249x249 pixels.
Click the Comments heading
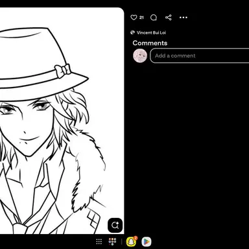click(150, 43)
